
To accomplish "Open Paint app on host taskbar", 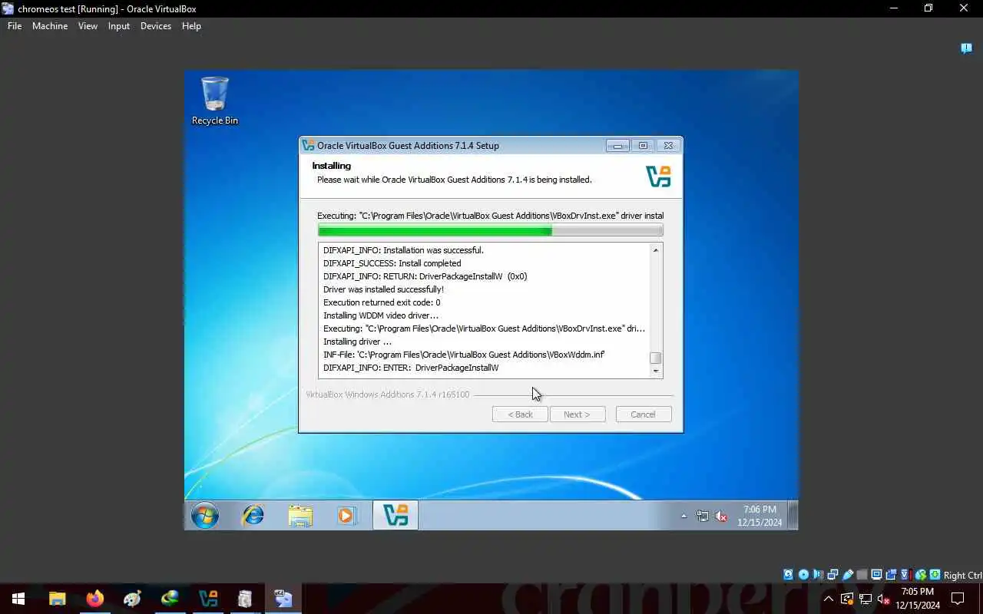I will point(133,599).
